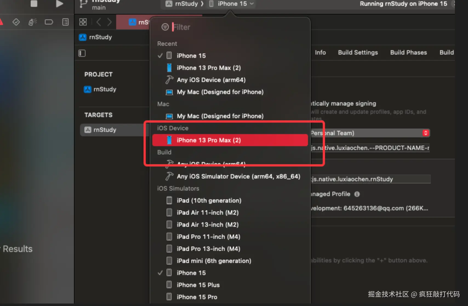Select iPad Pro 11-inch (M4) simulator
468x306 pixels.
click(230, 237)
